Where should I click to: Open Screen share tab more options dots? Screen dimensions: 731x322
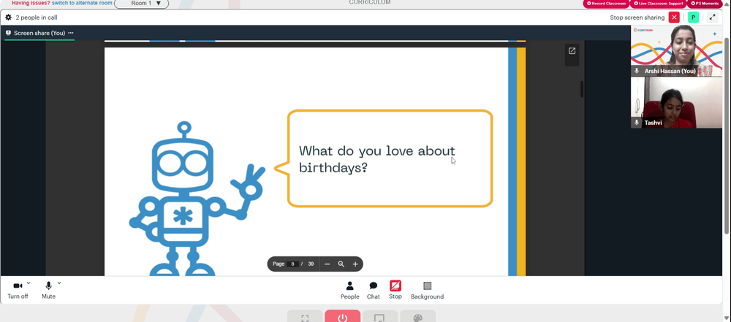[71, 33]
